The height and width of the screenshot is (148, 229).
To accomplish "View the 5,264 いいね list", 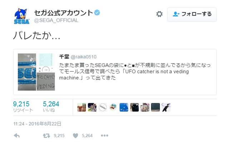I will tap(51, 106).
